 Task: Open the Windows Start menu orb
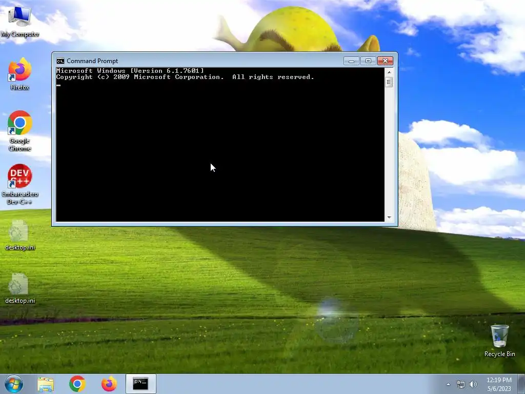[14, 384]
